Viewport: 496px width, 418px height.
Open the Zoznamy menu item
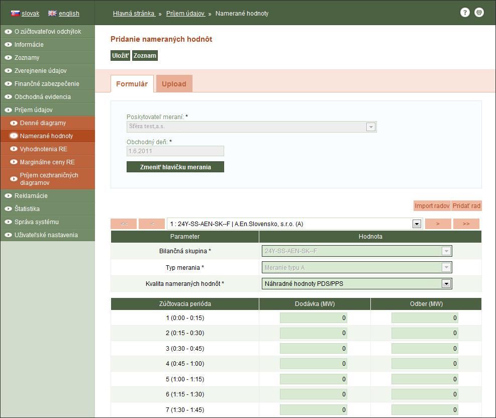point(47,58)
